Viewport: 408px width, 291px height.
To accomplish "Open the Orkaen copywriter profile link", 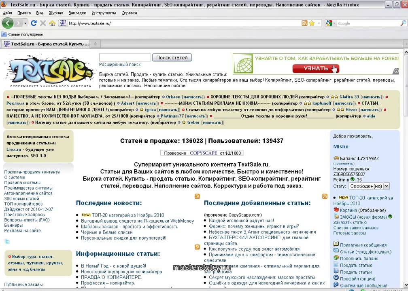I will tap(173, 97).
